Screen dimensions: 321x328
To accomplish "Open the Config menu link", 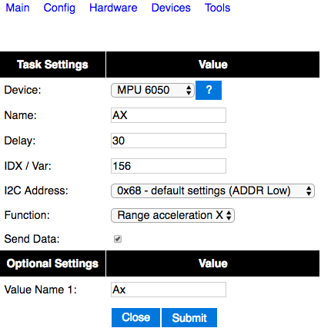I will coord(59,8).
